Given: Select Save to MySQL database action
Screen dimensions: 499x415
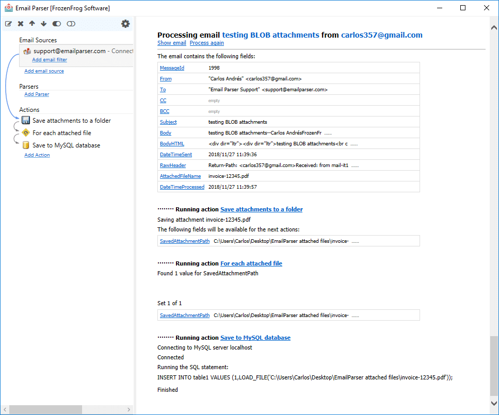Looking at the screenshot, I should point(66,145).
